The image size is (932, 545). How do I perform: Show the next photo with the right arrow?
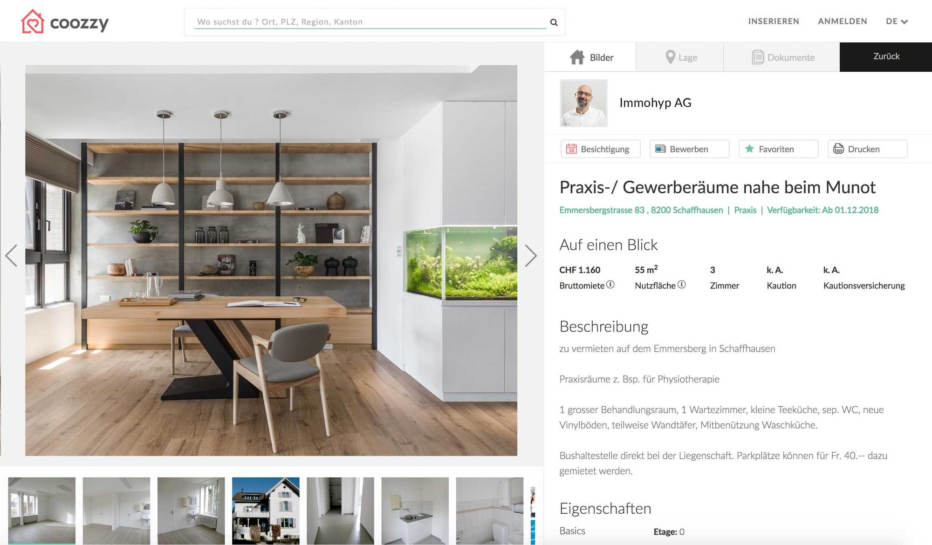tap(530, 256)
